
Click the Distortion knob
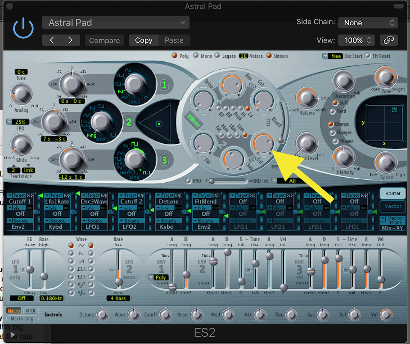coord(344,81)
